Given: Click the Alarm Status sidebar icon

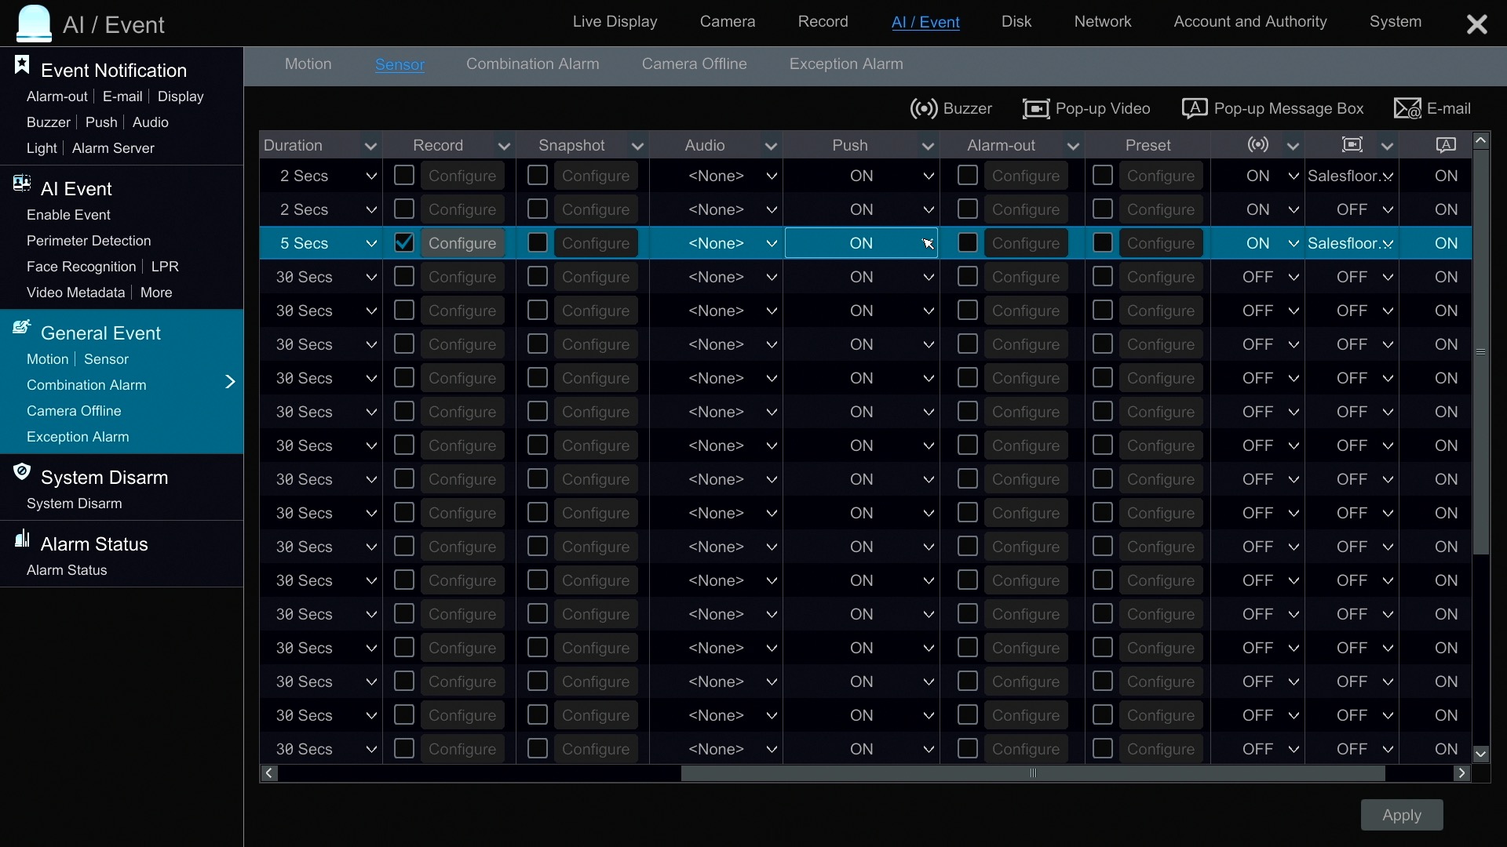Looking at the screenshot, I should click(22, 539).
